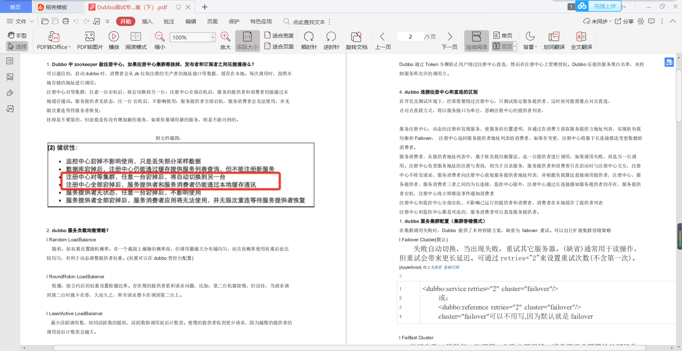Screen dimensions: 682x351
Task: Enter 阅读模式 reading mode
Action: click(x=136, y=41)
